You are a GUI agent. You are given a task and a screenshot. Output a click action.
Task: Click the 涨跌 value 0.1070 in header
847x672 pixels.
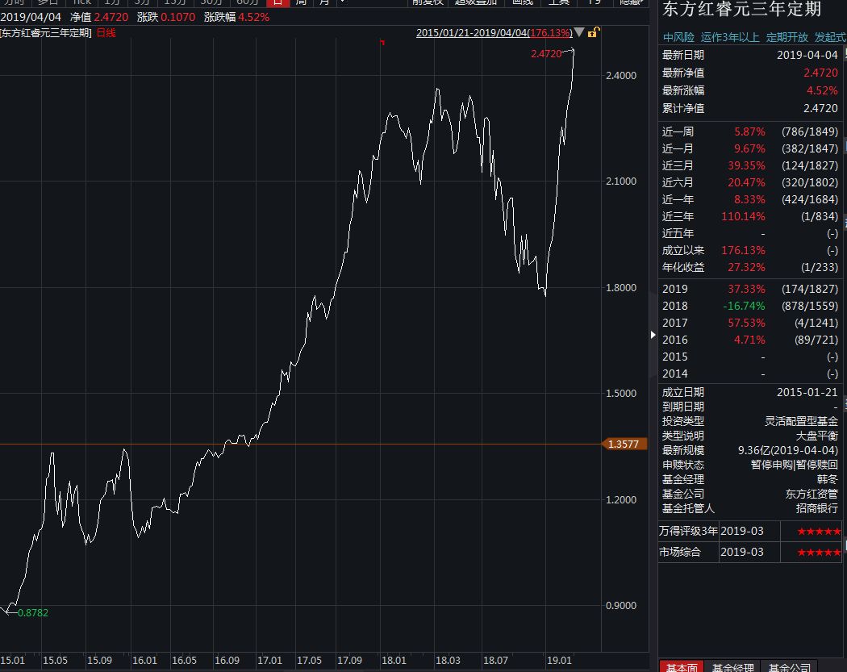(x=177, y=17)
